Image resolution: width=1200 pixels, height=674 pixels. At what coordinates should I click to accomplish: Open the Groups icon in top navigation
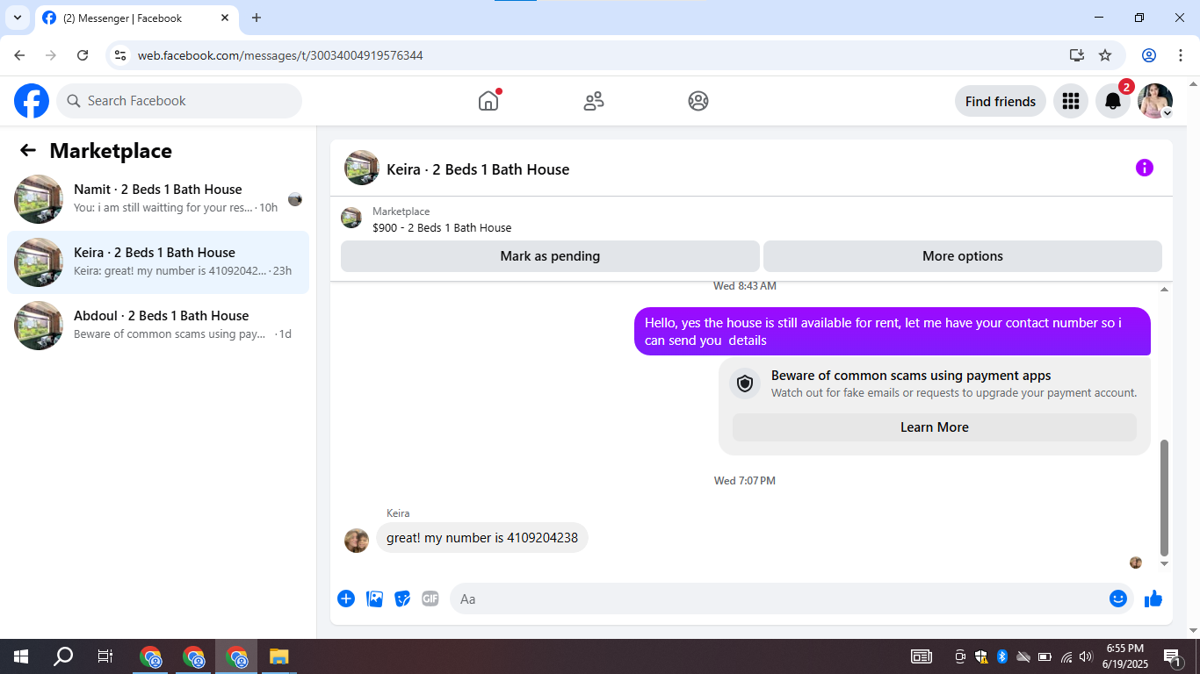[x=698, y=101]
